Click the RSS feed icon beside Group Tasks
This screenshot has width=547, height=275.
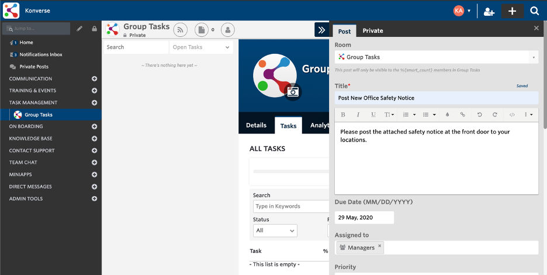click(179, 29)
